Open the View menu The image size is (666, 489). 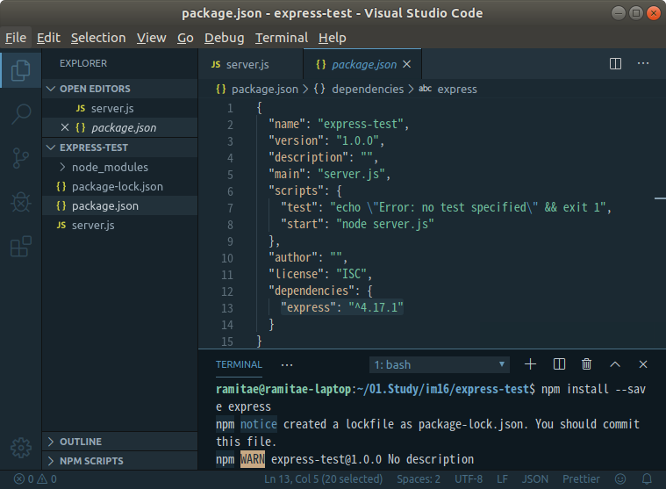click(x=151, y=38)
